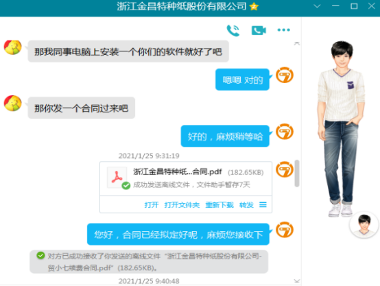Start a voice call with the phone icon
The width and height of the screenshot is (380, 286).
(233, 30)
